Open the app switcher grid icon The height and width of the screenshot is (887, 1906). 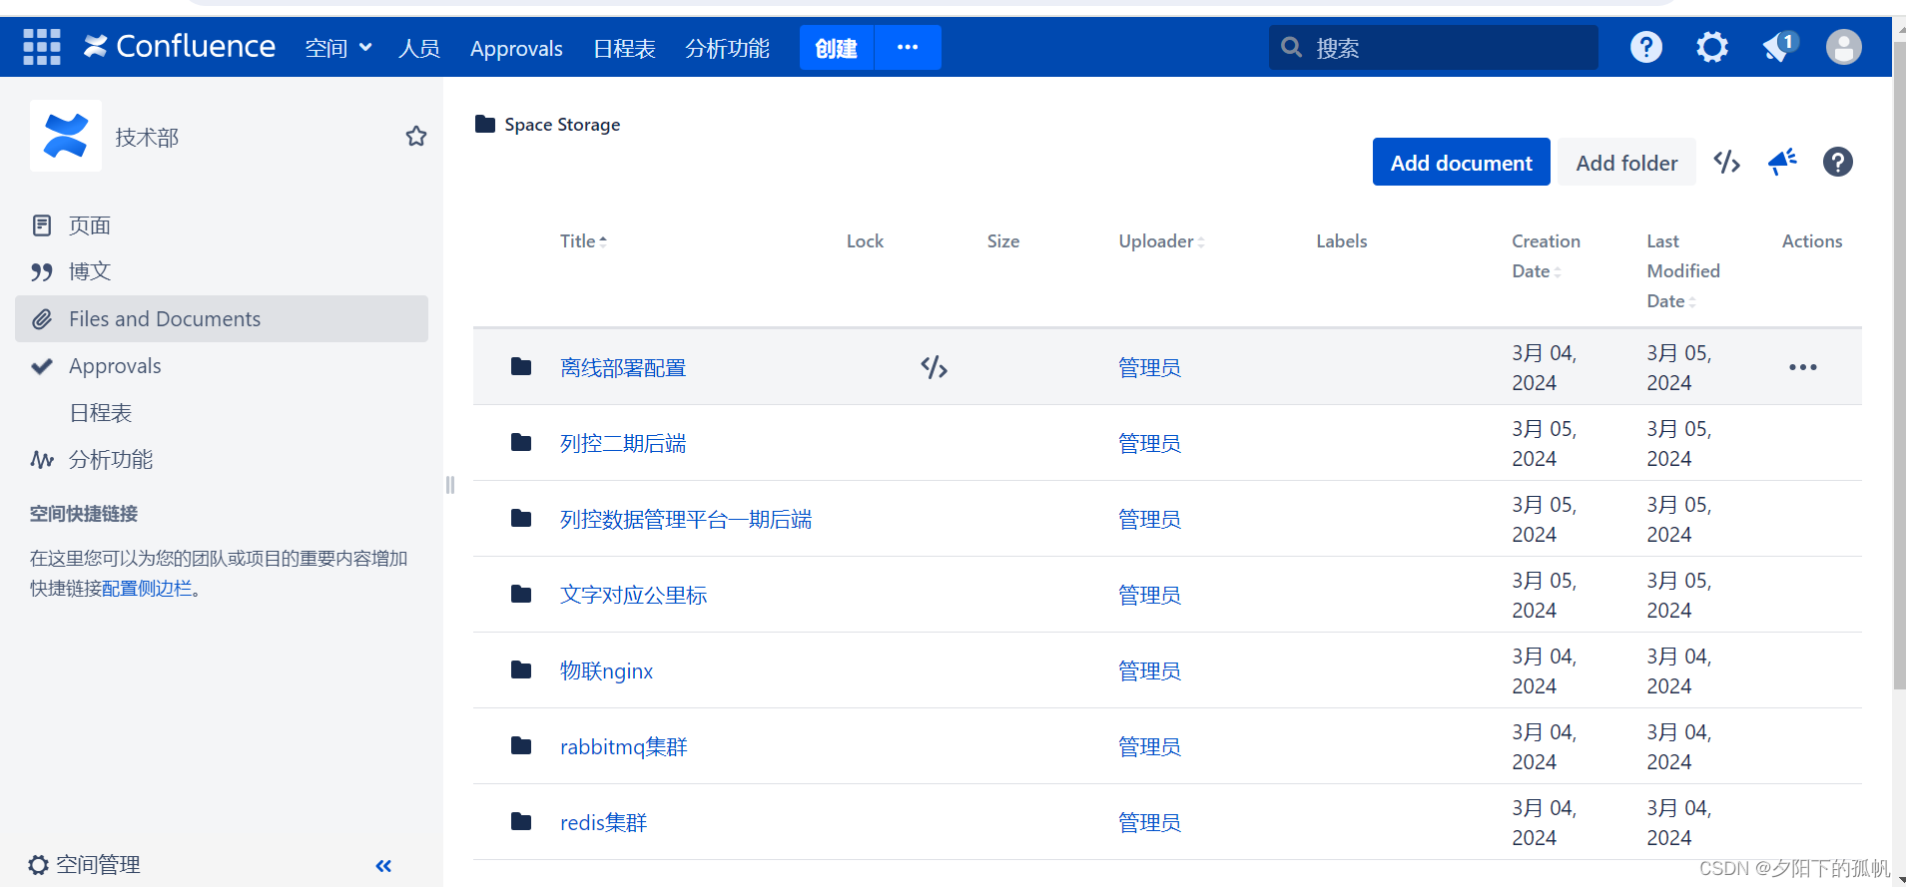[x=42, y=47]
